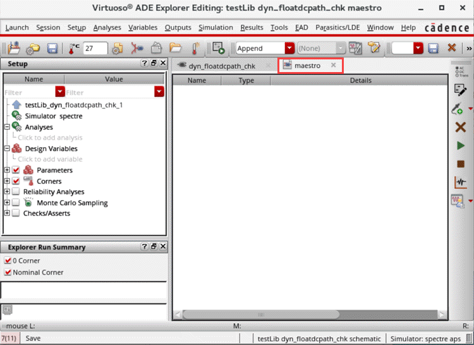Screen dimensions: 474x345
Task: Enable the Monte Carlo Sampling checkbox
Action: pos(16,202)
